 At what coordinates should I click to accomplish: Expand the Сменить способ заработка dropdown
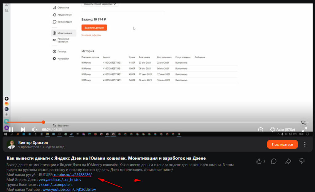pos(100,4)
